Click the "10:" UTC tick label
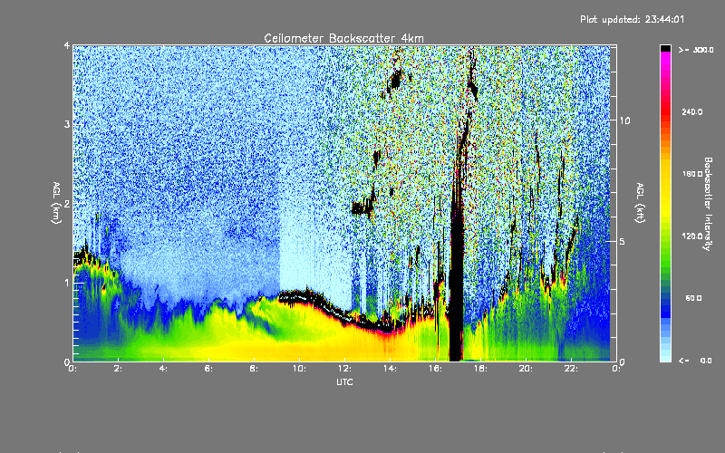Image resolution: width=725 pixels, height=453 pixels. (299, 369)
